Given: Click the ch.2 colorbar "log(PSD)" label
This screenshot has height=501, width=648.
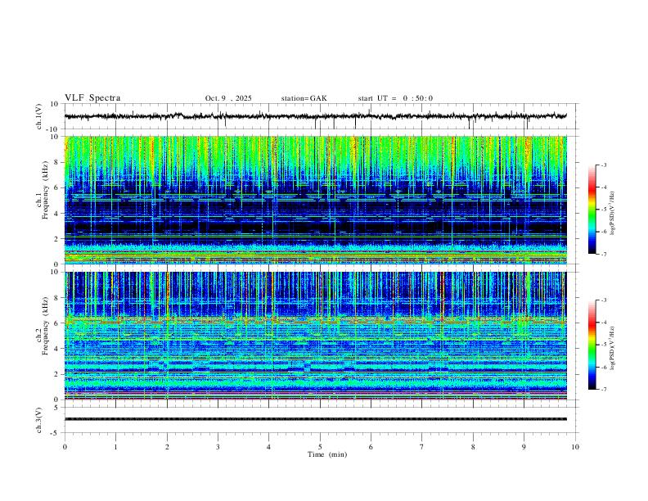Looking at the screenshot, I should 612,348.
